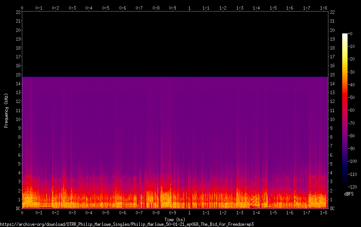
Task: Click the archive.org MP3 URL at bottom
Action: (x=127, y=224)
